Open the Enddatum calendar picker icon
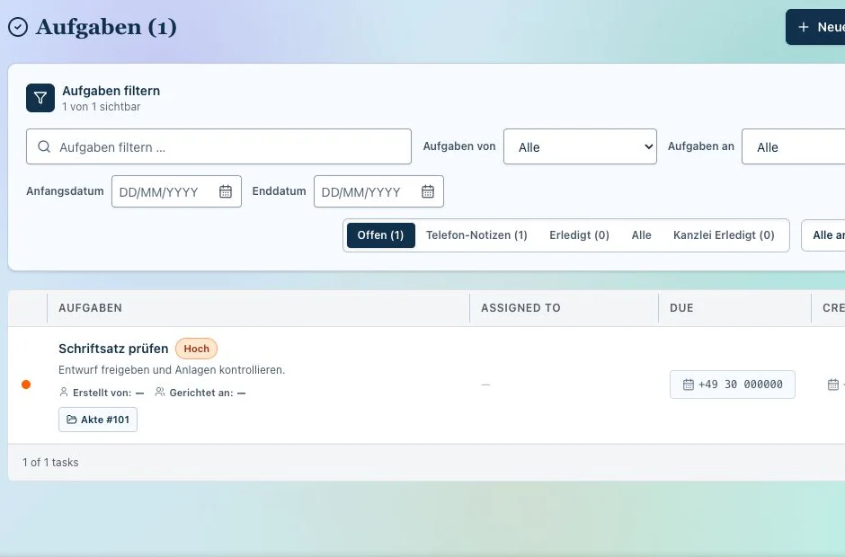The height and width of the screenshot is (557, 845). point(428,191)
